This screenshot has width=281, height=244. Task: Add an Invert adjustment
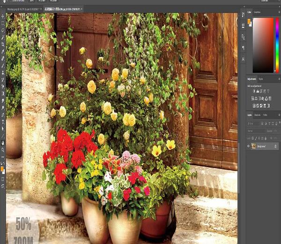pyautogui.click(x=254, y=106)
